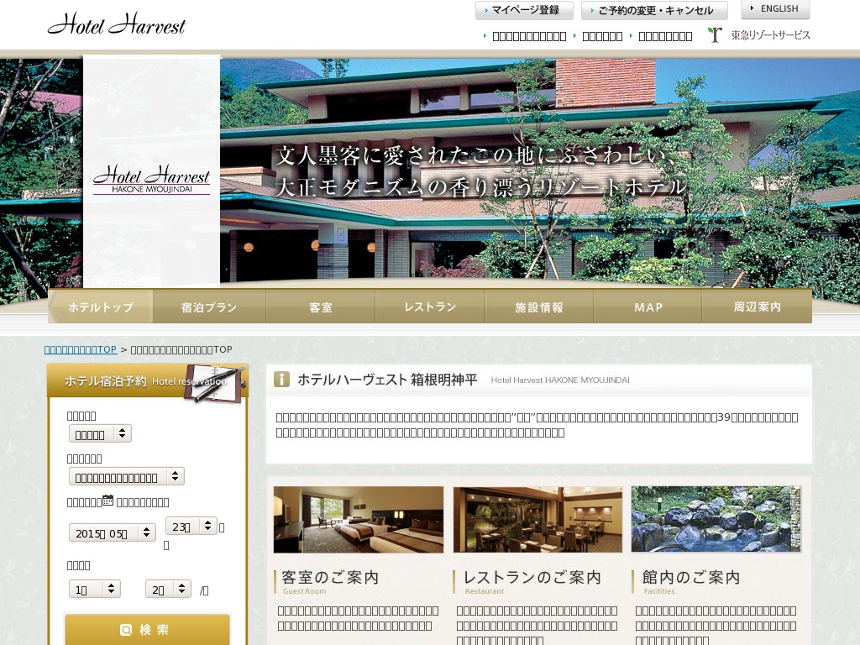This screenshot has height=645, width=860.
Task: Click the 検索 search button
Action: pyautogui.click(x=147, y=630)
